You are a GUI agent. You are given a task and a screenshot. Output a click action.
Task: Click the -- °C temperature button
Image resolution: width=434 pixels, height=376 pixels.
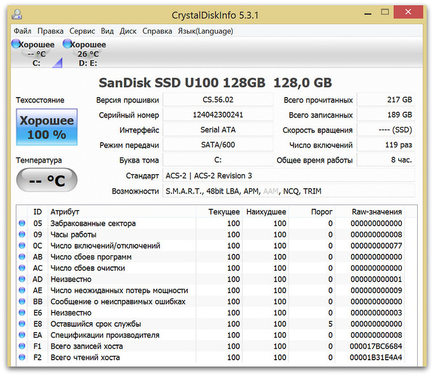[47, 180]
